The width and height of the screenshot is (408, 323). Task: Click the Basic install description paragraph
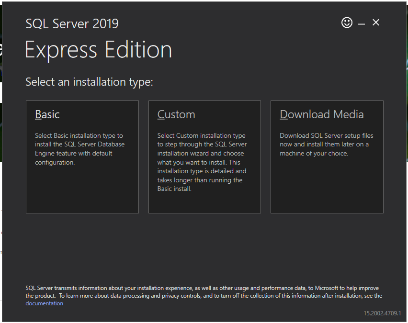click(79, 149)
